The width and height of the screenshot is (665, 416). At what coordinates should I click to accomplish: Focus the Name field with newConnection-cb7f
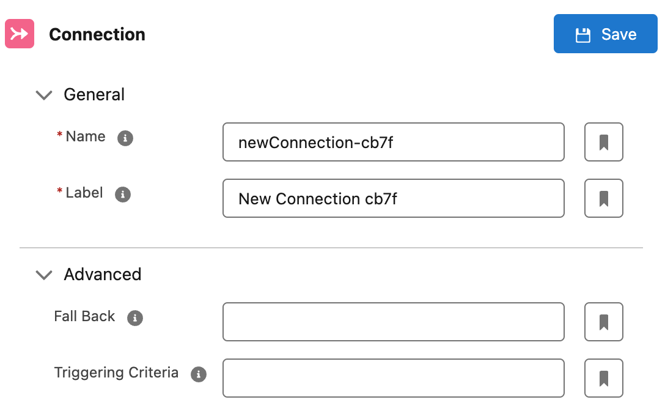click(394, 142)
